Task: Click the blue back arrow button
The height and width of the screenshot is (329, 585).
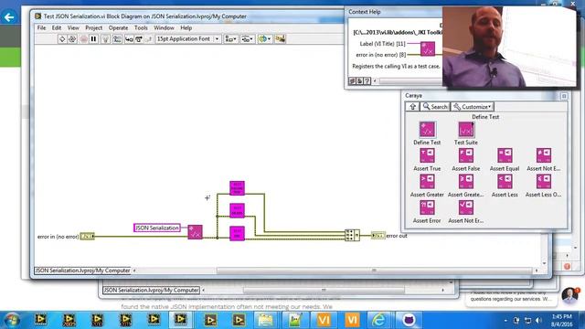Action: [9, 17]
